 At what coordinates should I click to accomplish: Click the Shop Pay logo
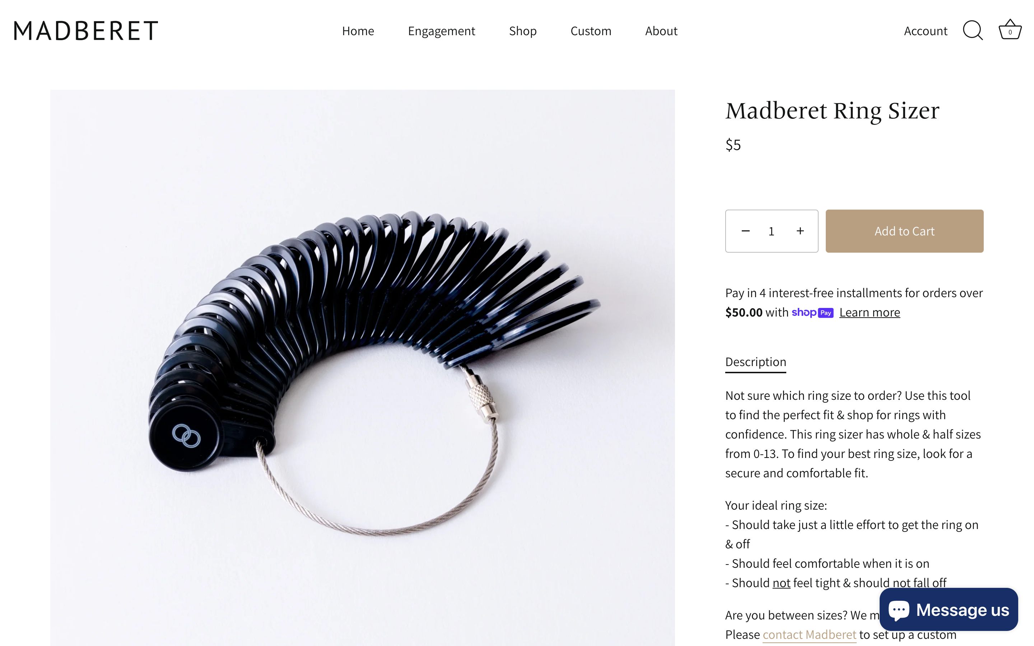(x=812, y=313)
